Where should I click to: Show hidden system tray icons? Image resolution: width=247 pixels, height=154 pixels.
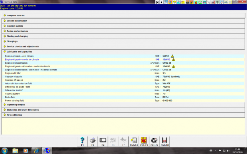pyautogui.click(x=216, y=151)
